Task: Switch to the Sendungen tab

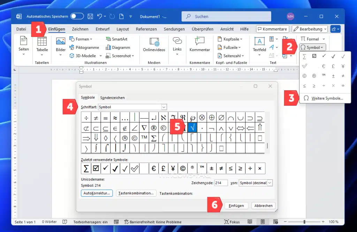Action: 174,29
